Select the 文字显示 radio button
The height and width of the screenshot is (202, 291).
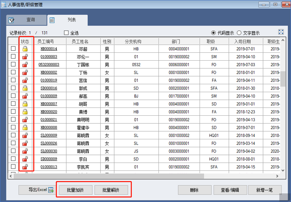coord(240,33)
